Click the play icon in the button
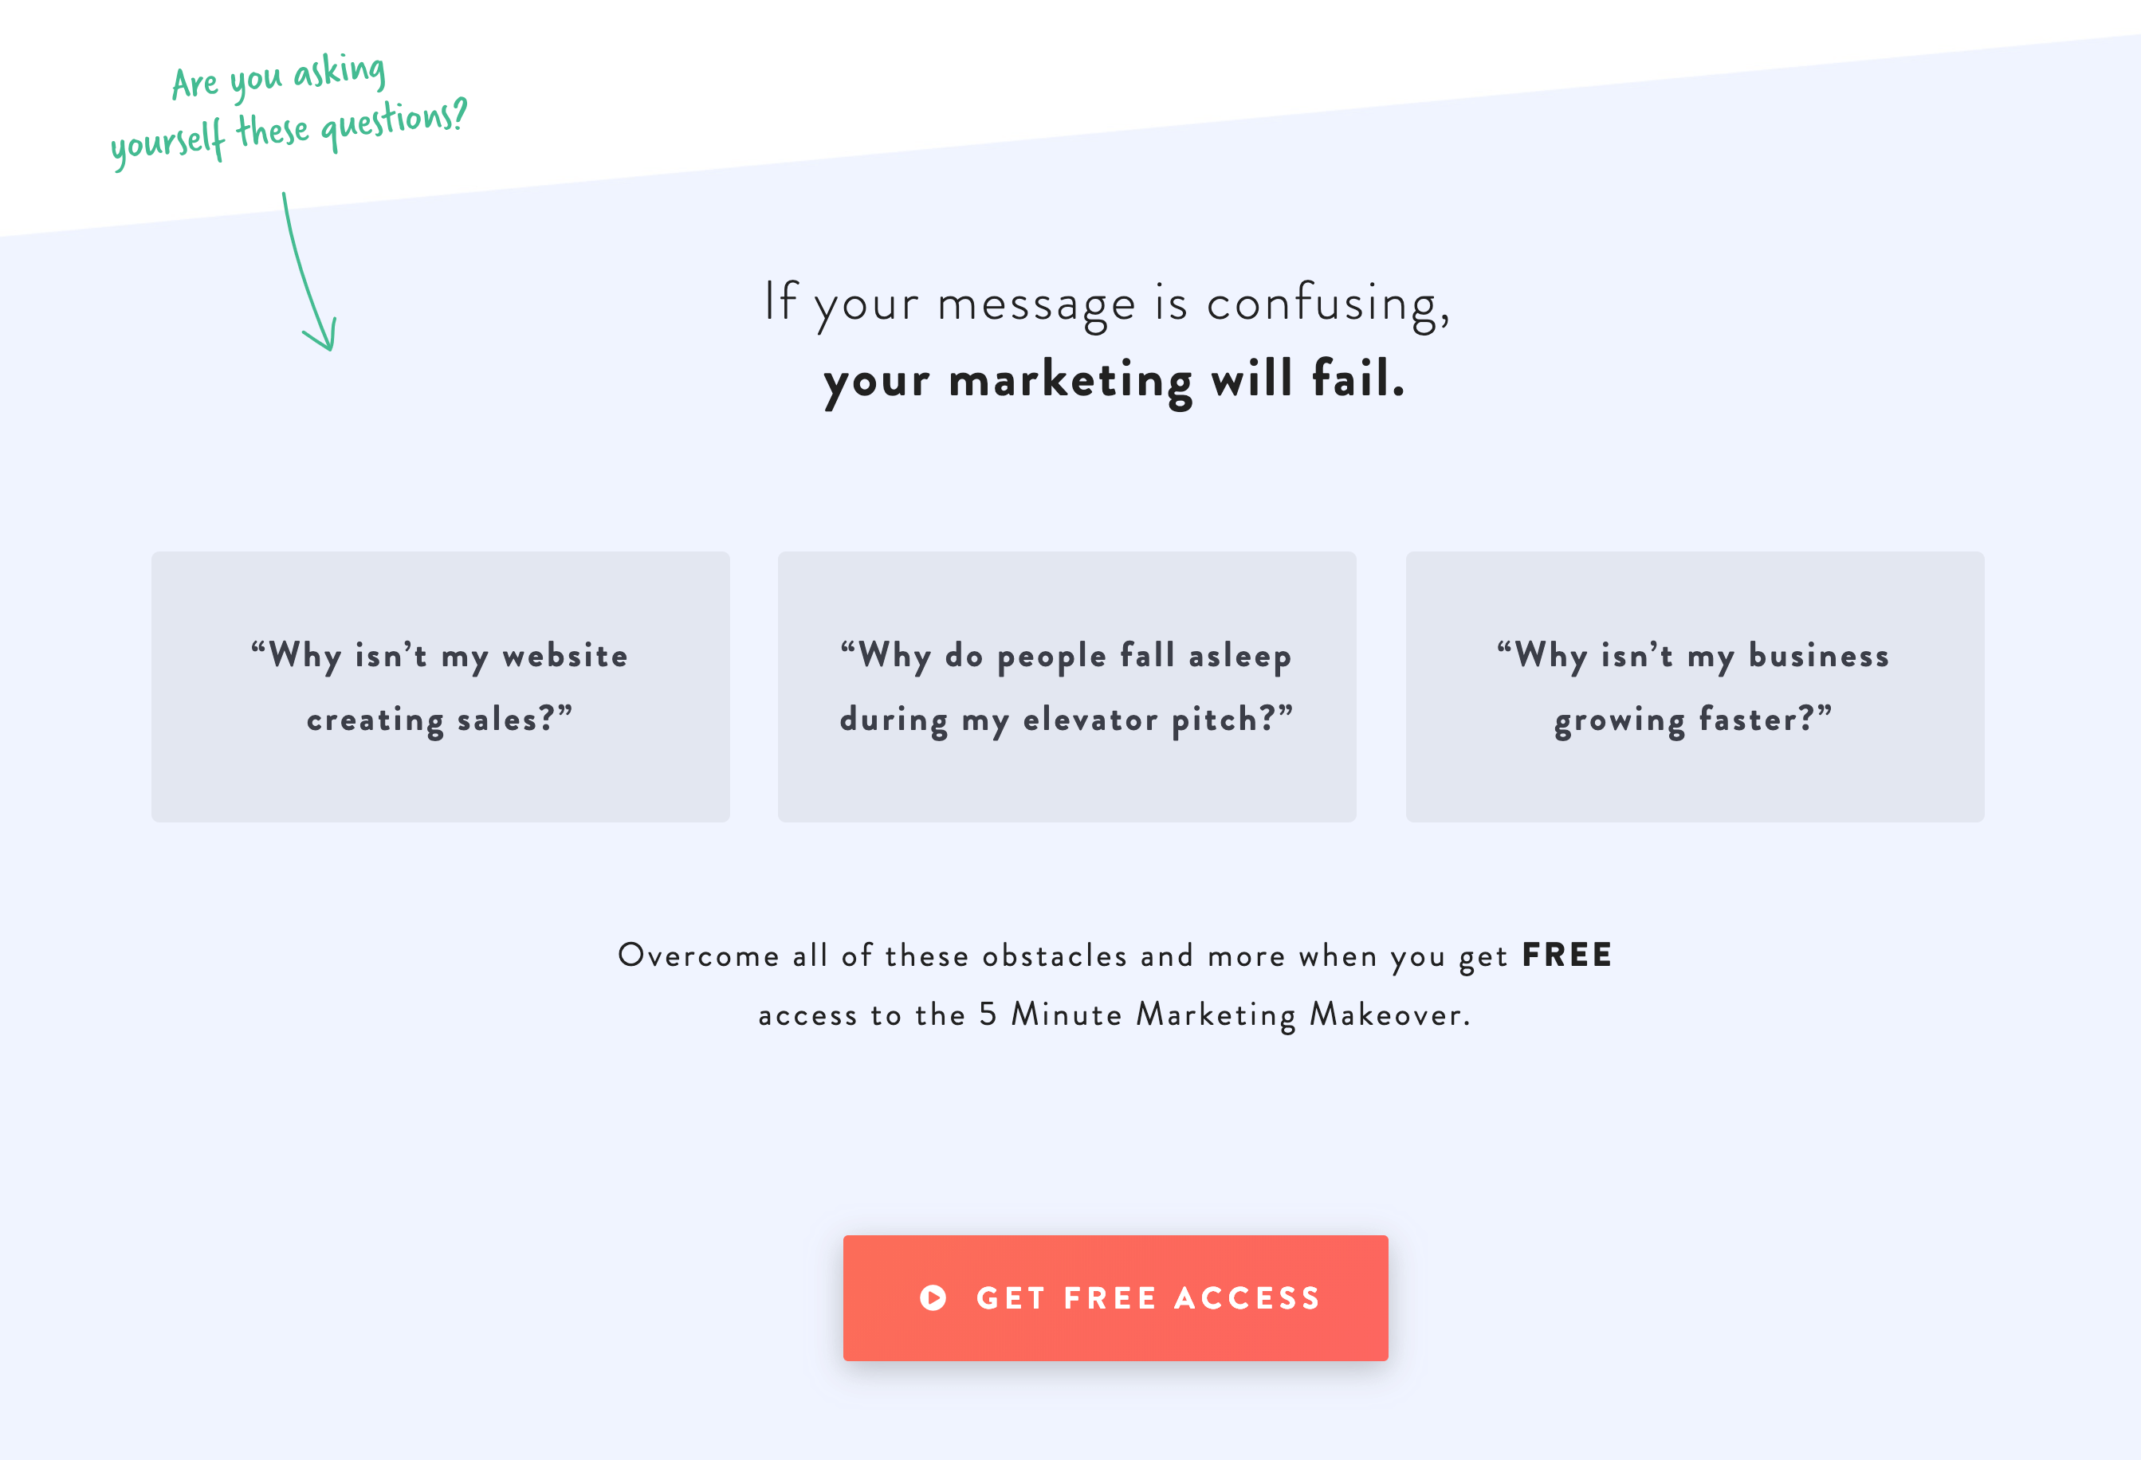 pos(933,1297)
